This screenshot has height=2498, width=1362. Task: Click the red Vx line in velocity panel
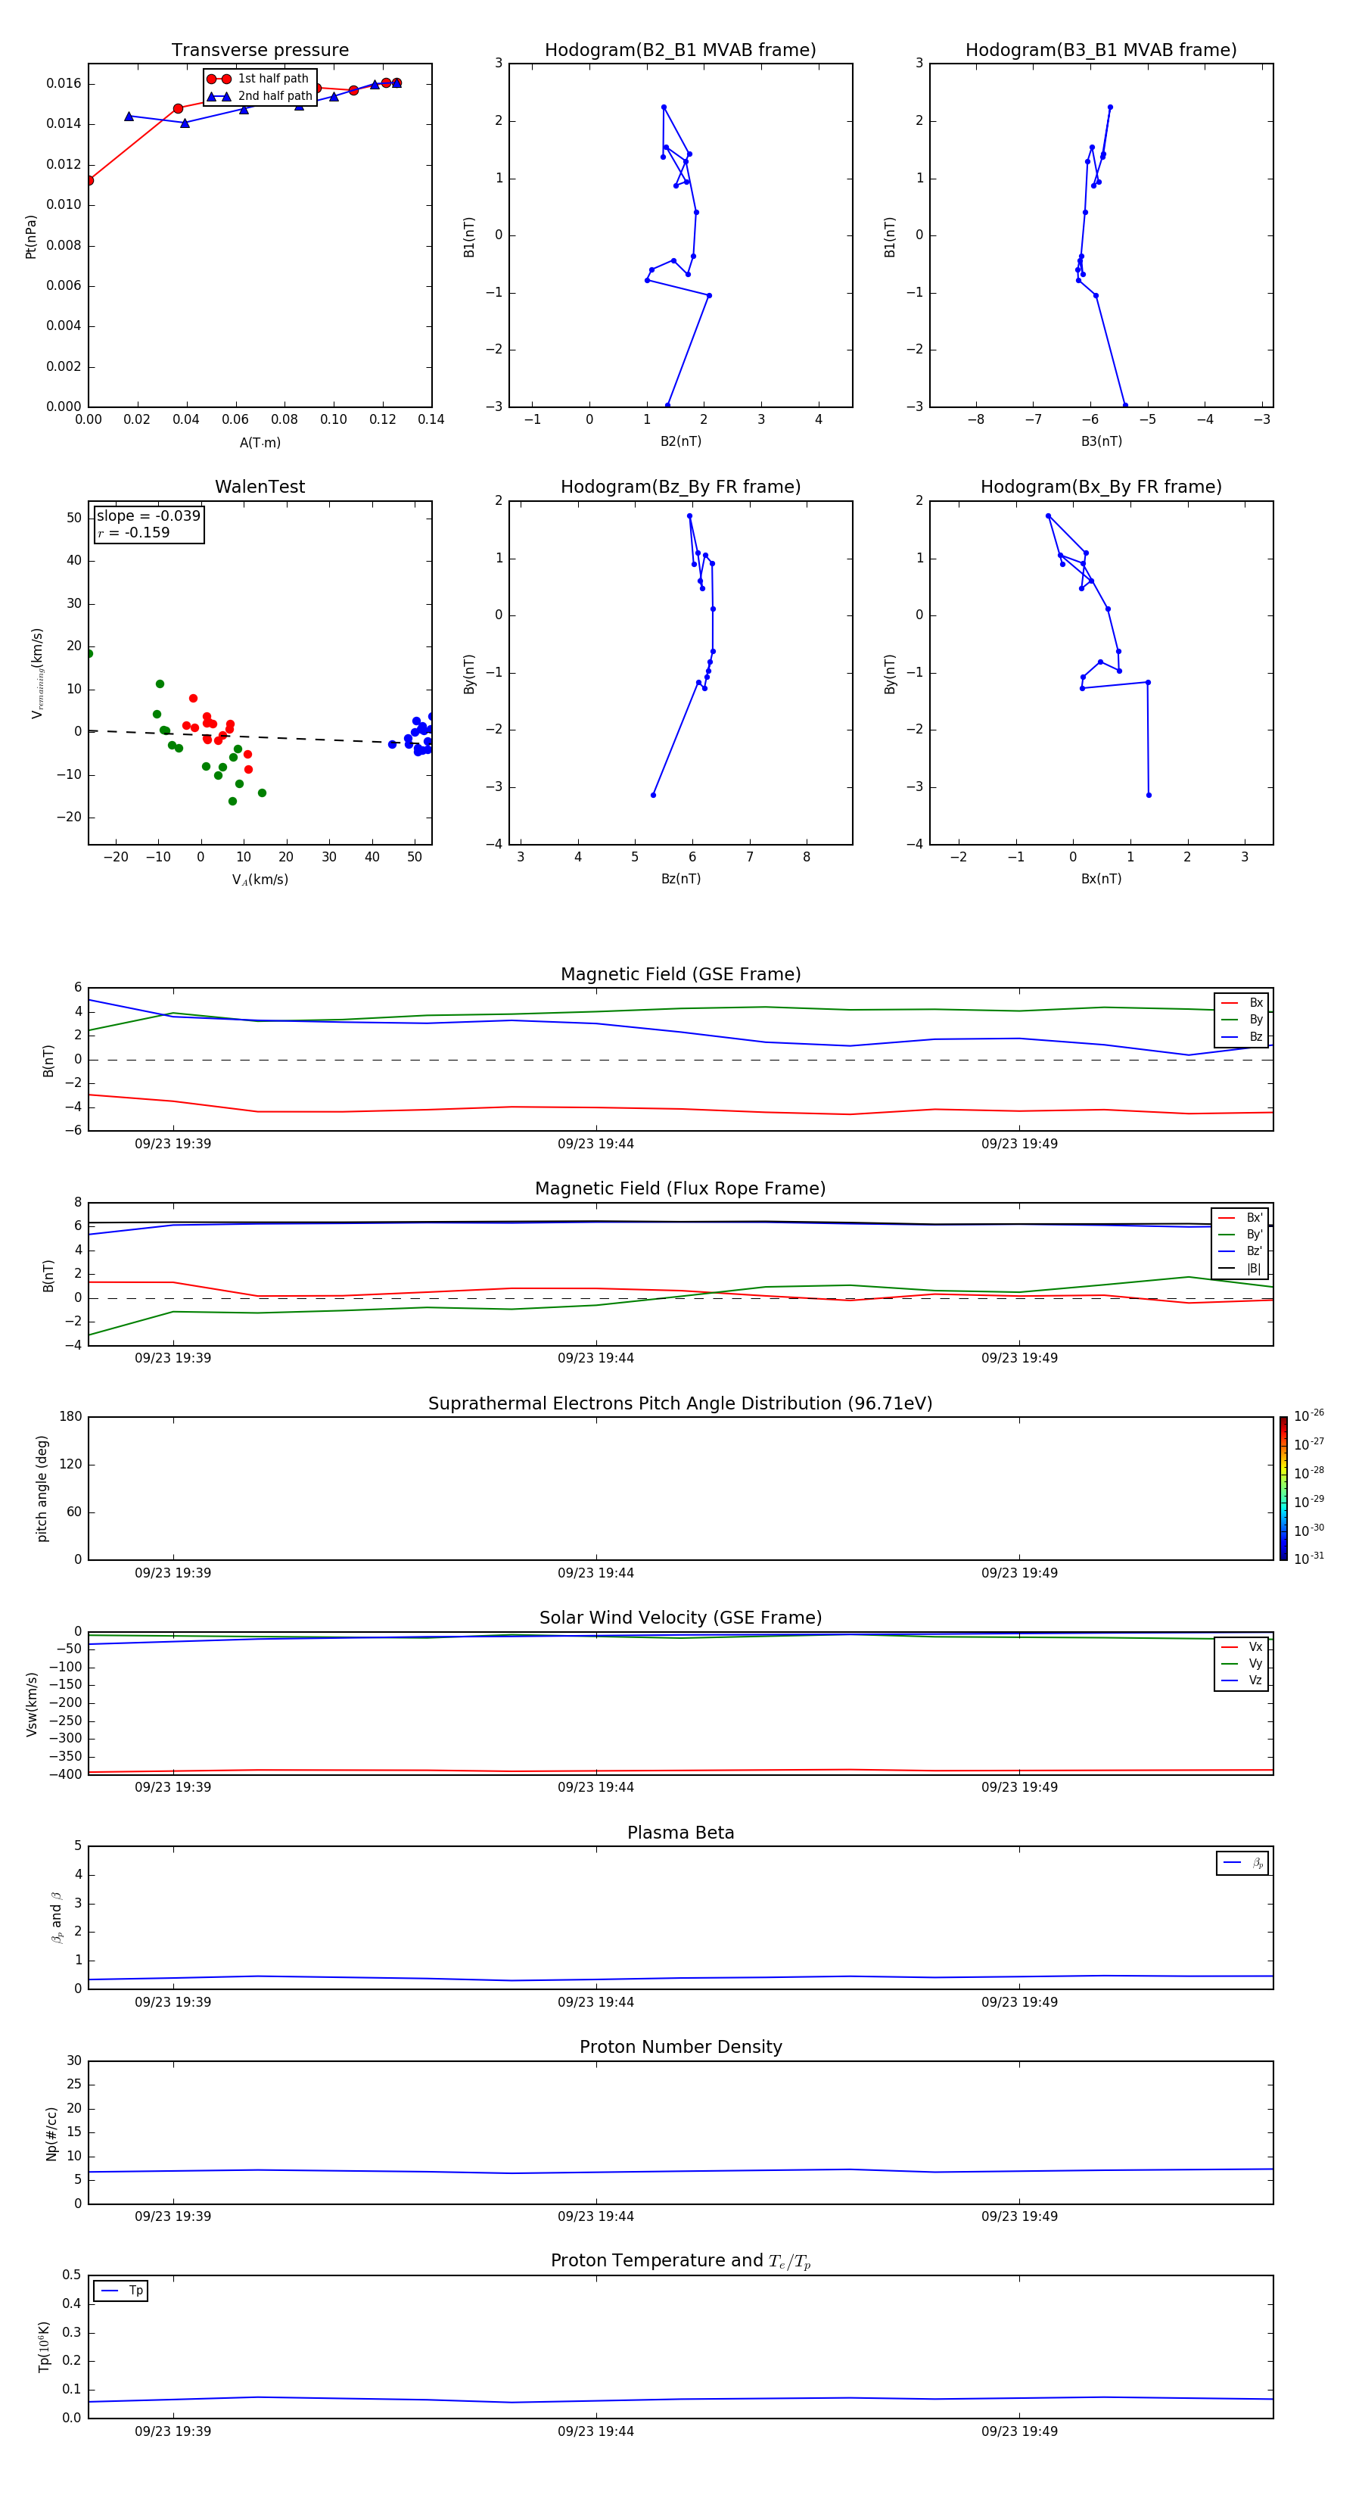(x=680, y=1771)
